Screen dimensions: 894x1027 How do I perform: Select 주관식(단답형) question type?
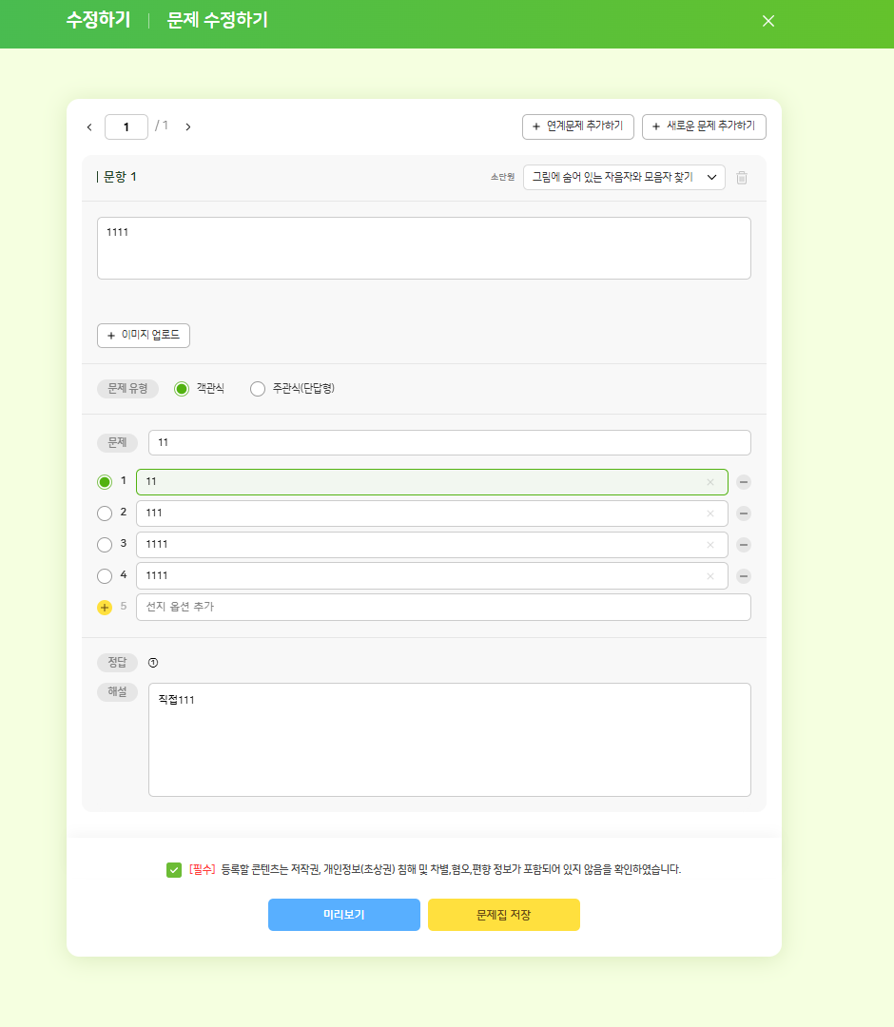tap(258, 389)
